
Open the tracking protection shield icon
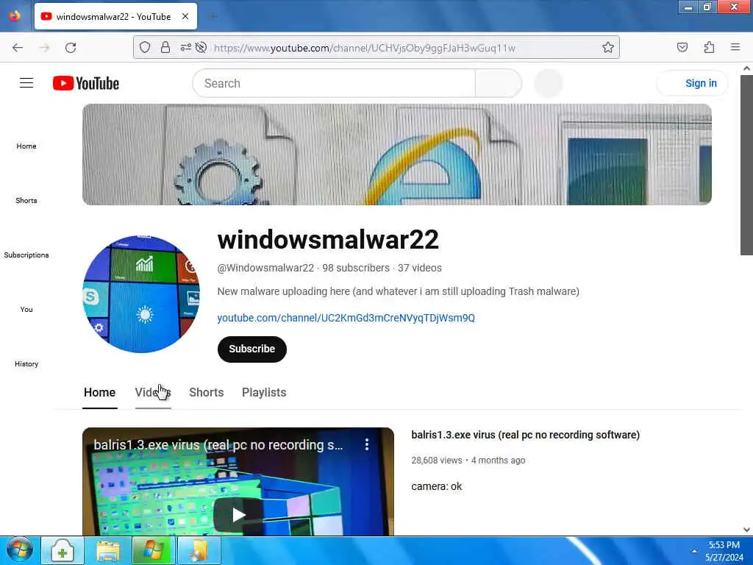tap(145, 48)
